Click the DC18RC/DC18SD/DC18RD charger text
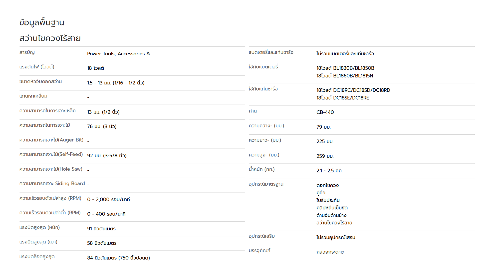Screen dimensions: 494x278 (x=361, y=90)
